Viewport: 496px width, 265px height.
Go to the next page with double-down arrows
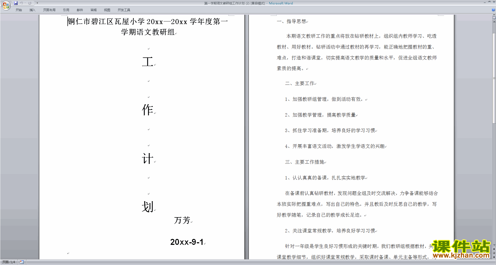point(494,257)
